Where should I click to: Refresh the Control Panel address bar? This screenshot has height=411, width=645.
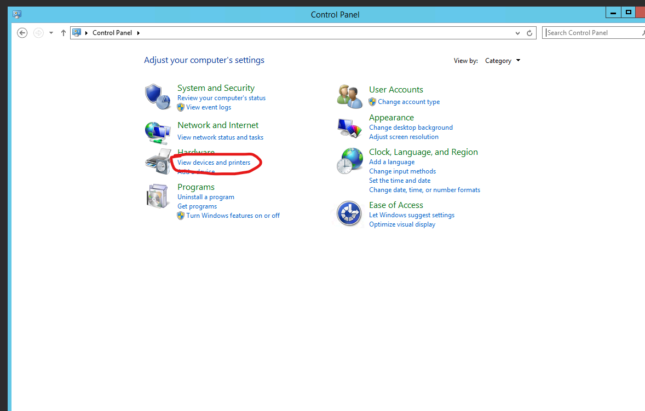point(529,33)
